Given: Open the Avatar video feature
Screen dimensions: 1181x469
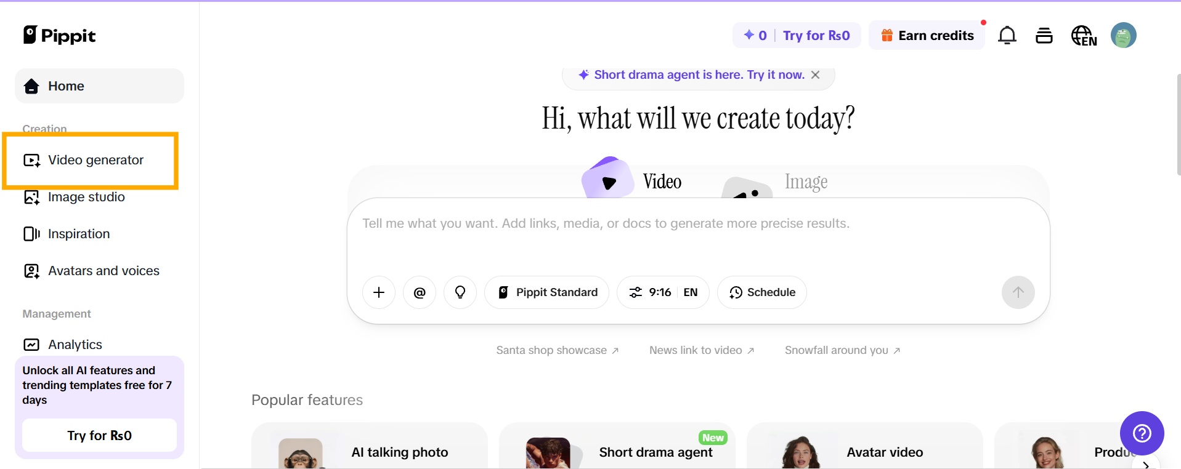Looking at the screenshot, I should (x=865, y=446).
